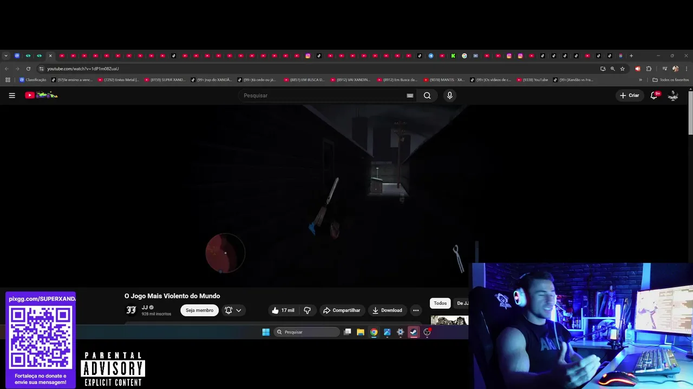Select the De JJ filter chip
This screenshot has height=389, width=693.
tap(461, 303)
